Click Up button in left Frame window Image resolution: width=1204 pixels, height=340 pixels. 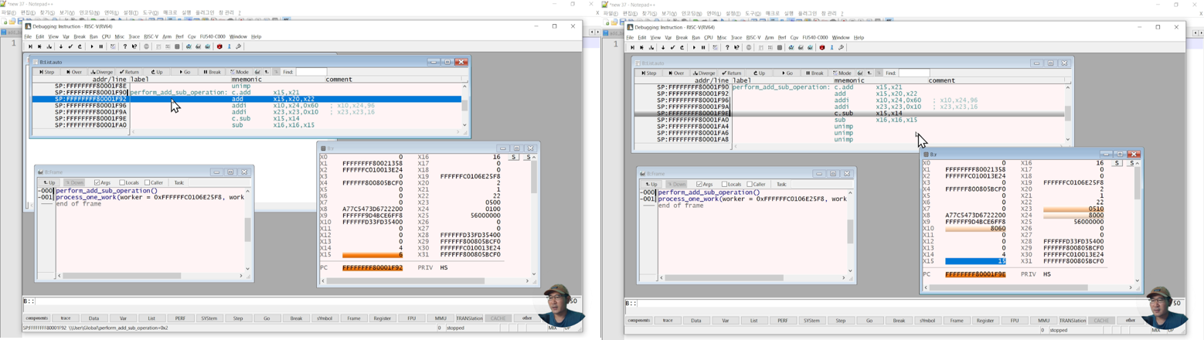(49, 183)
